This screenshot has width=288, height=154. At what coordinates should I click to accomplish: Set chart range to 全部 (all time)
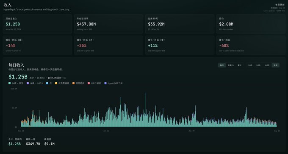point(276,65)
